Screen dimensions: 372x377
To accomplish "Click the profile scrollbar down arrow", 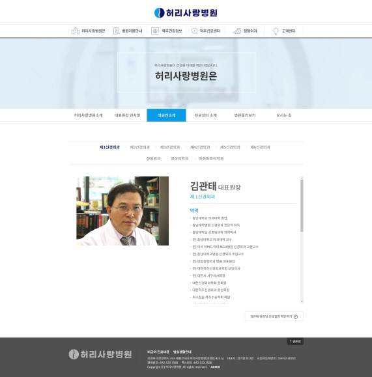I will click(302, 301).
